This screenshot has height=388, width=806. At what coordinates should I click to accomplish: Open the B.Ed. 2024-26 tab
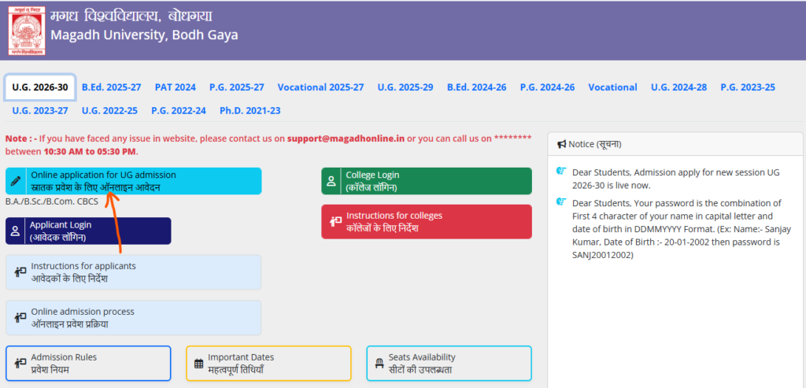pyautogui.click(x=476, y=87)
